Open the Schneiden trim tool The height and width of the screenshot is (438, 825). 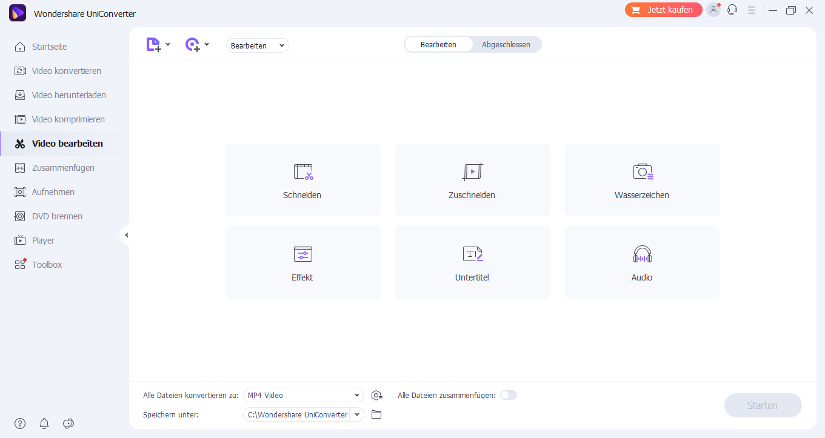coord(302,180)
